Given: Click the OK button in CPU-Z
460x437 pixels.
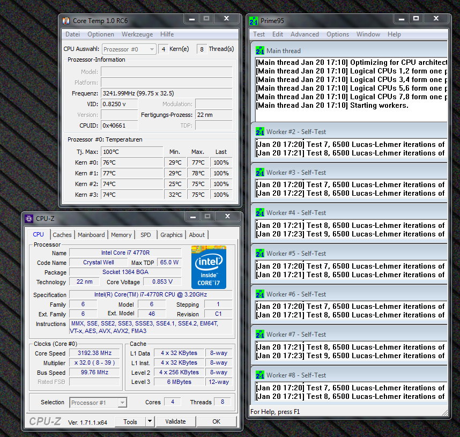Looking at the screenshot, I should (x=216, y=421).
